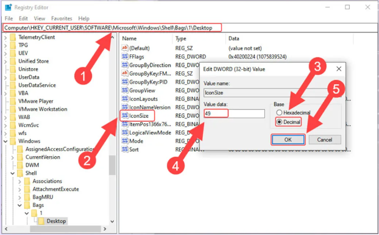Select the Decimal base option
379x235 pixels.
(x=288, y=122)
